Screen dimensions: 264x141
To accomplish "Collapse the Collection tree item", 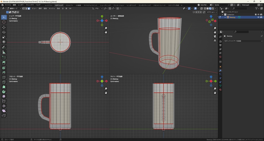I will (222, 15).
